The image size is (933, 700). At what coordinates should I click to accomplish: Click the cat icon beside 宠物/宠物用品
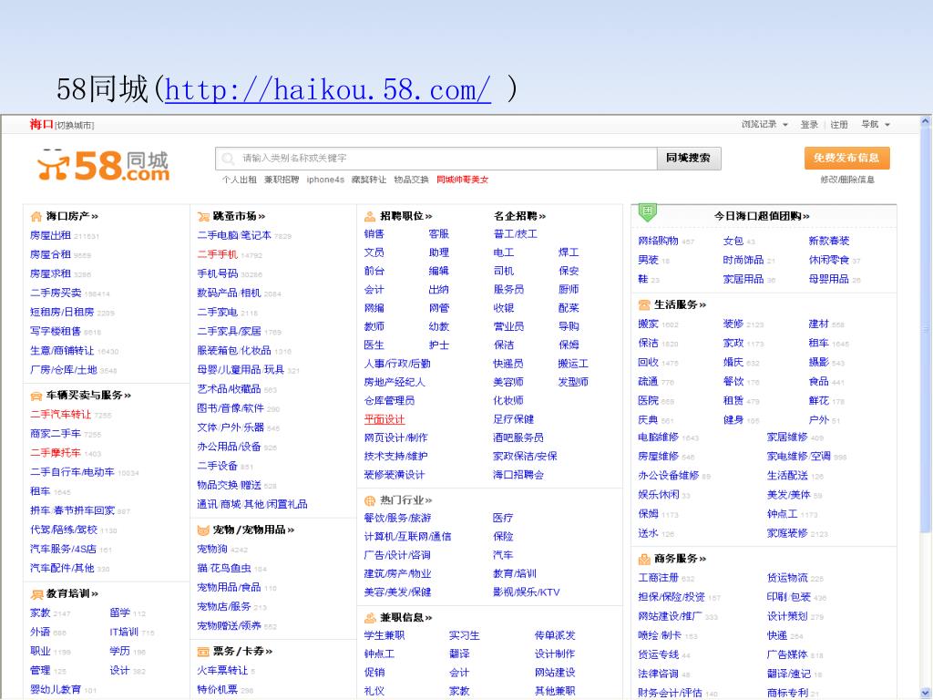(x=203, y=530)
